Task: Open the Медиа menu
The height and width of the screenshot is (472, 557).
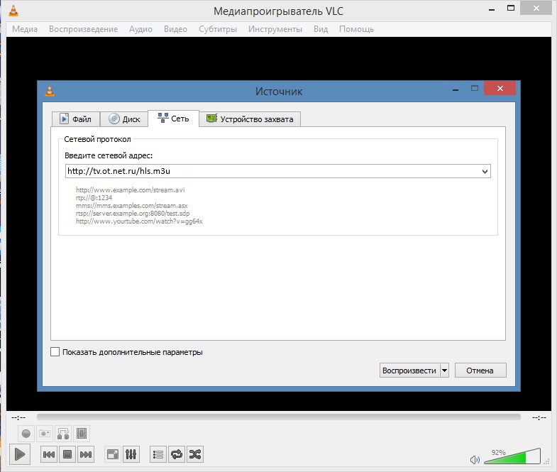Action: click(25, 29)
